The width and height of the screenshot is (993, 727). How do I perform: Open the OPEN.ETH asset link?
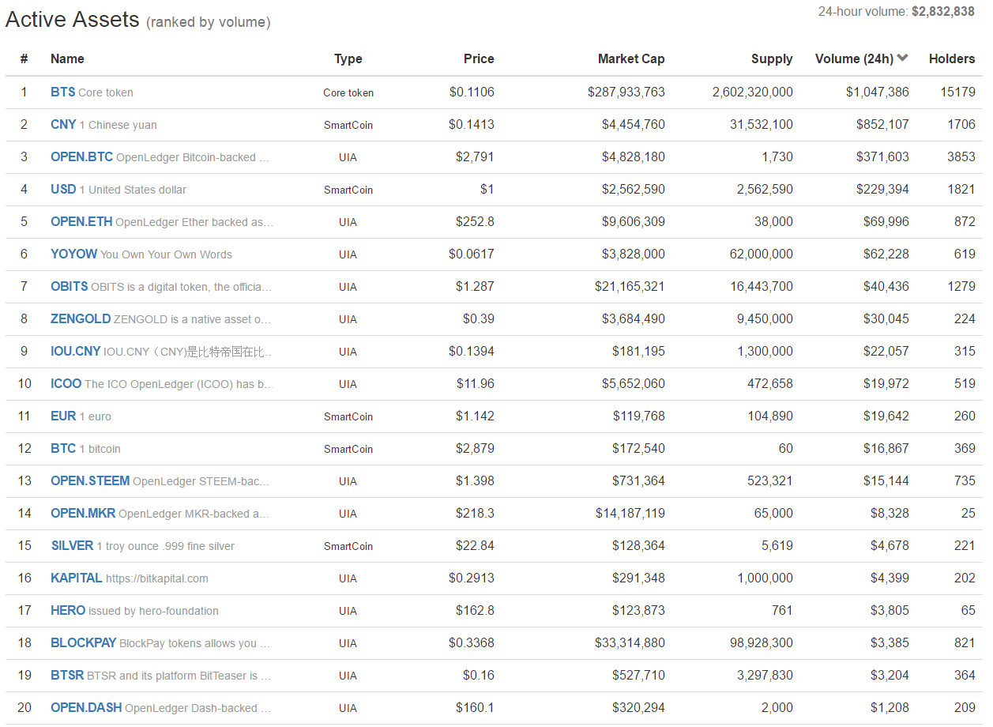pos(81,222)
